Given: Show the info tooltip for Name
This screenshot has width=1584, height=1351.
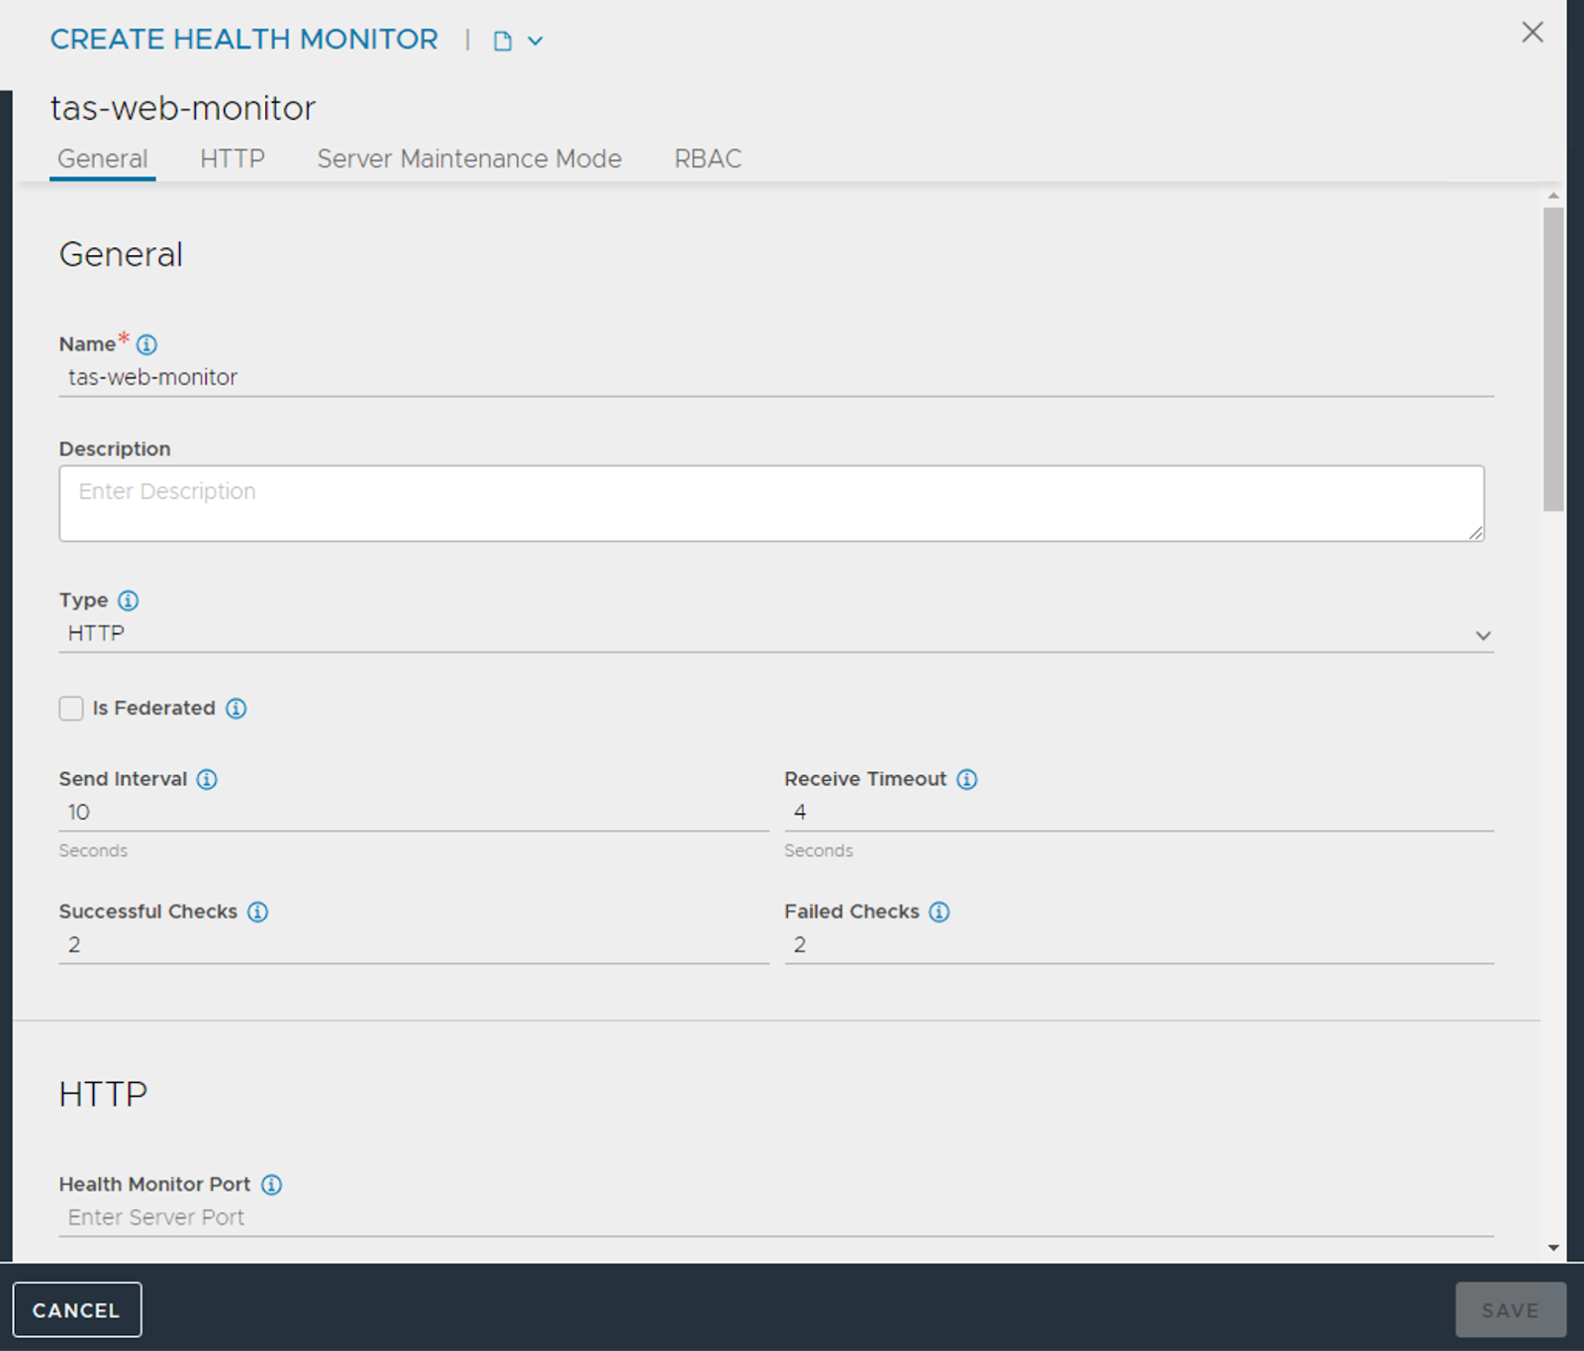Looking at the screenshot, I should pyautogui.click(x=147, y=344).
